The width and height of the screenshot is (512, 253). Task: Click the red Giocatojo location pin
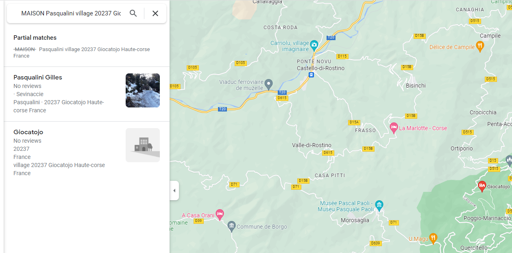coord(482,186)
